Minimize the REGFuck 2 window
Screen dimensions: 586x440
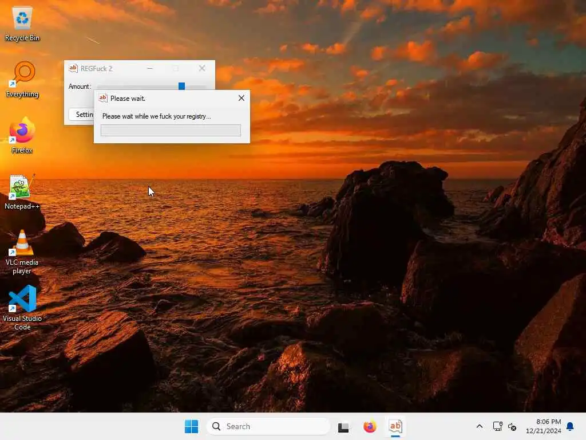pos(150,68)
